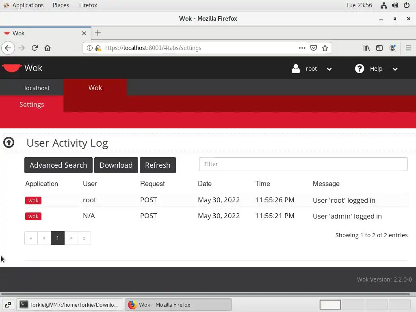The width and height of the screenshot is (416, 312).
Task: Open the power menu icon
Action: click(x=407, y=5)
